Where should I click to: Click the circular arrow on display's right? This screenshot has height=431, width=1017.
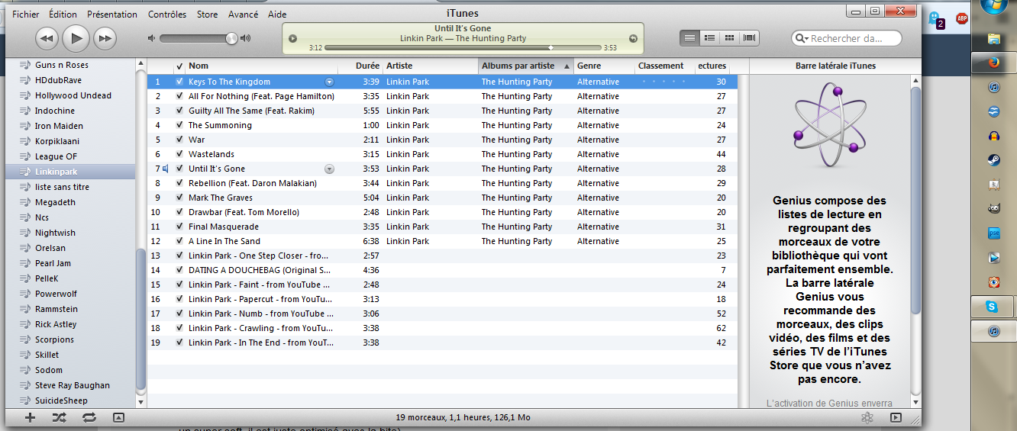(633, 38)
